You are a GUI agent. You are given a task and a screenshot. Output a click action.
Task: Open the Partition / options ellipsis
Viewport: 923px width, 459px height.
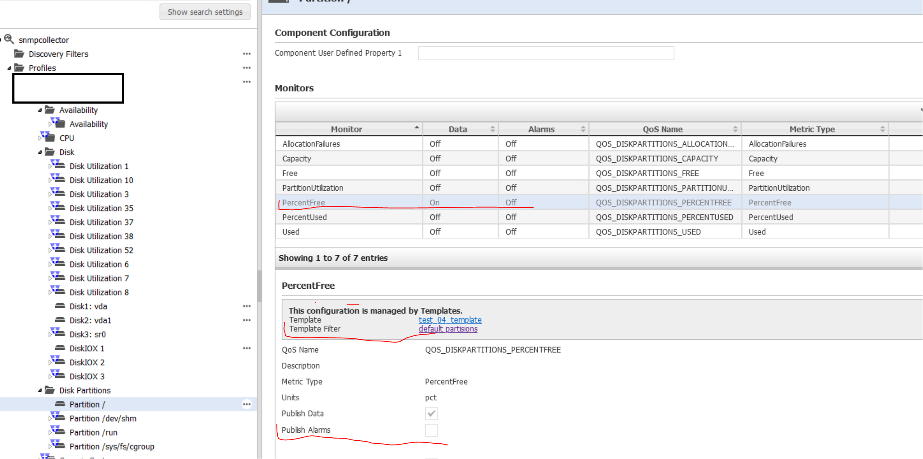[x=246, y=404]
